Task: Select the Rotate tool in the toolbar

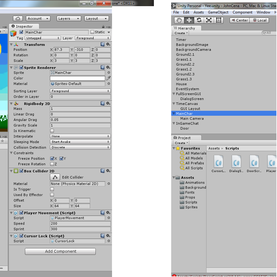Action: (199, 20)
